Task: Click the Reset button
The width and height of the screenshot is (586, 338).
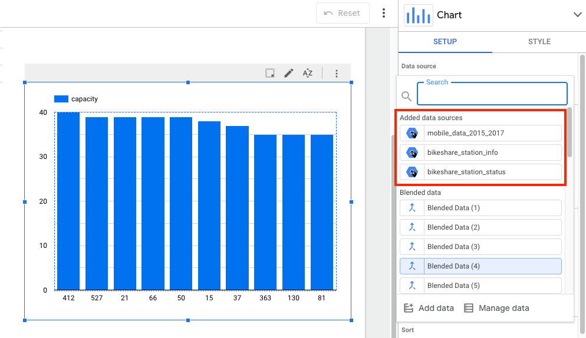Action: coord(343,13)
